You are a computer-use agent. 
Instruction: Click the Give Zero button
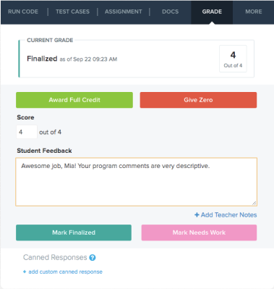point(198,100)
